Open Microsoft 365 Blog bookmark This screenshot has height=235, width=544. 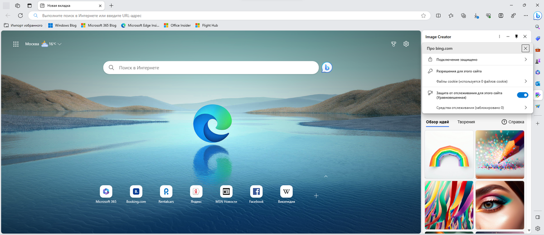point(99,25)
